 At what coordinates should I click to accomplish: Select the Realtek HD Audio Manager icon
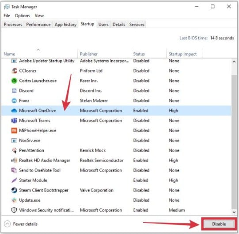pyautogui.click(x=14, y=161)
